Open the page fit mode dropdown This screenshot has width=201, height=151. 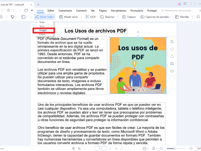tap(145, 149)
